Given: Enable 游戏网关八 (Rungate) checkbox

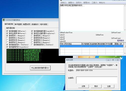Looking at the screenshot, I should pos(32,42).
